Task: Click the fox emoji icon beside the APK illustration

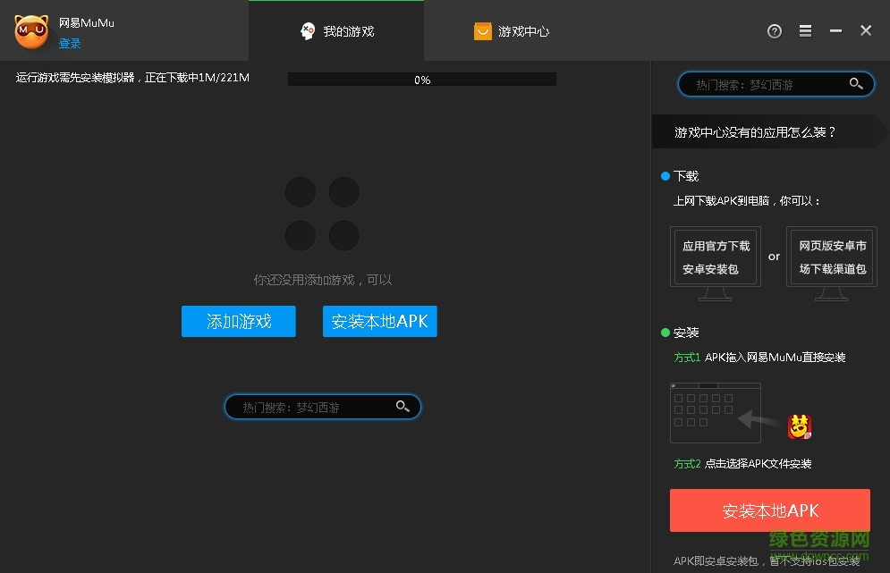Action: 799,426
